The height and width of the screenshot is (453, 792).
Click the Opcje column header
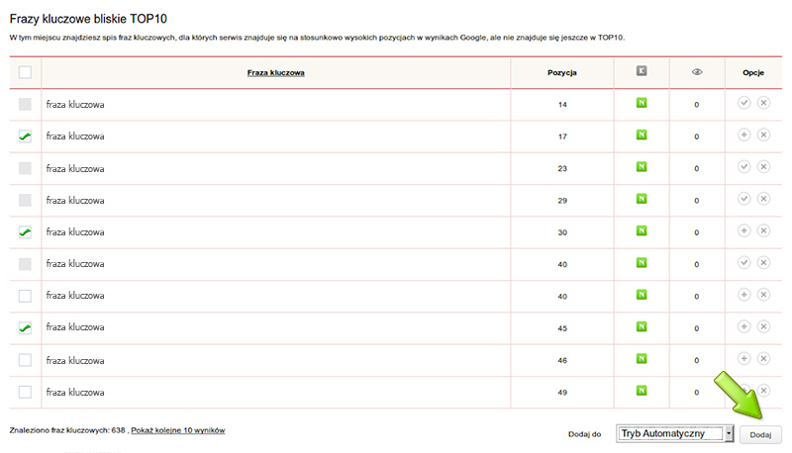click(x=752, y=72)
